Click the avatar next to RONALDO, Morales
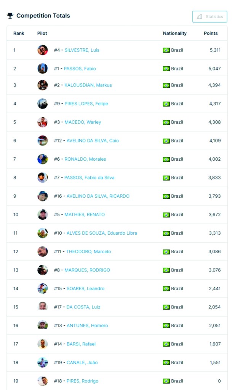The height and width of the screenshot is (390, 235). [43, 159]
